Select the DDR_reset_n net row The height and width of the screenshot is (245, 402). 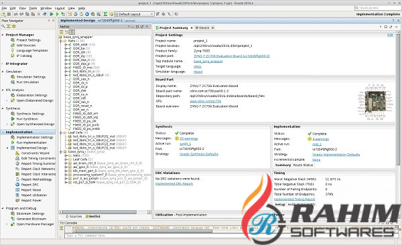coord(82,106)
